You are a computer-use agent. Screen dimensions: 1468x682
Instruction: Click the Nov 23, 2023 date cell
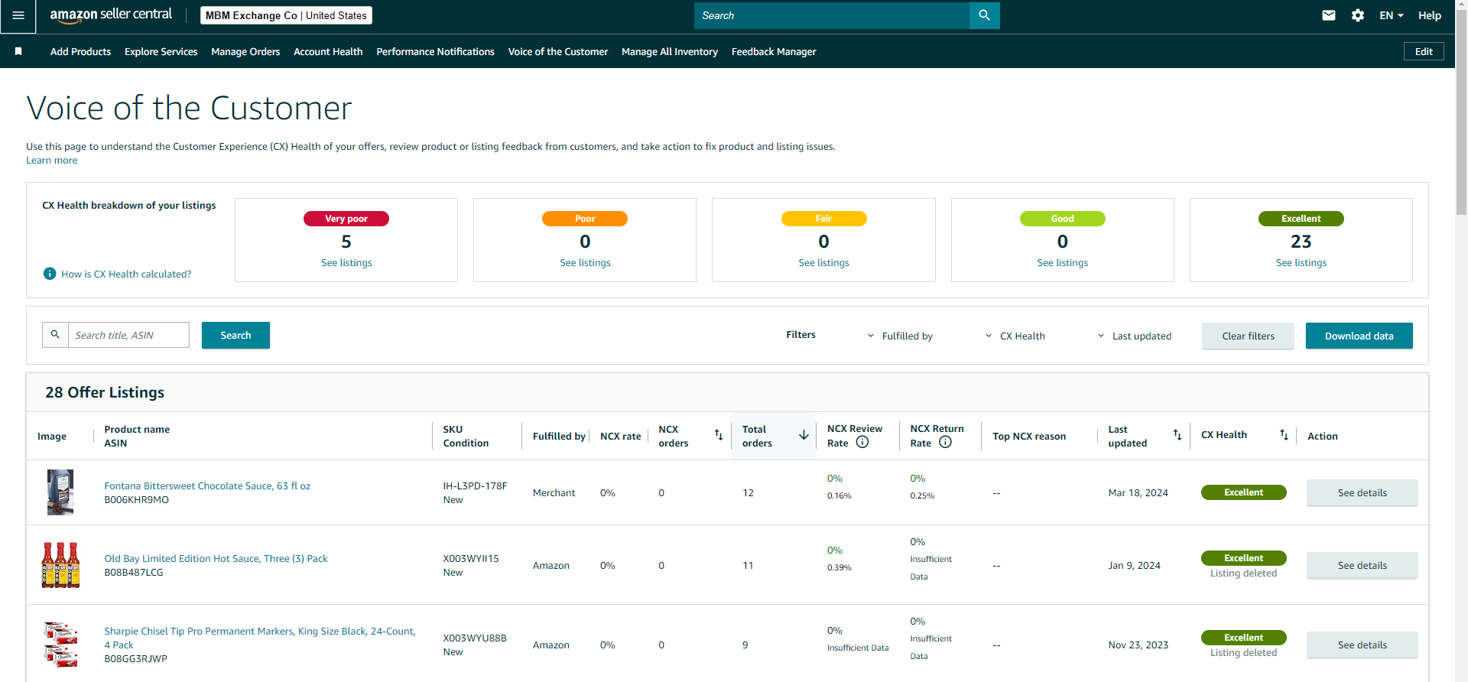pos(1138,645)
